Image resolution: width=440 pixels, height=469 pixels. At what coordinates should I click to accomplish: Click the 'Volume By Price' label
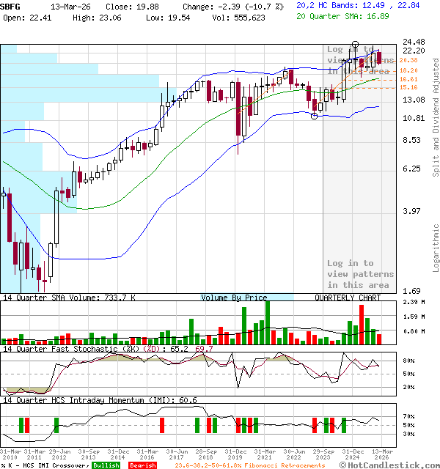pyautogui.click(x=234, y=298)
